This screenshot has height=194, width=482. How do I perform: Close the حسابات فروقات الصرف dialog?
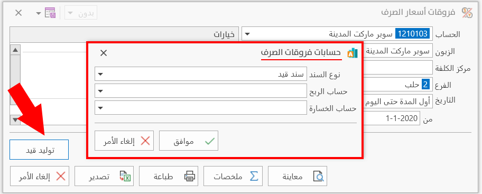(104, 53)
